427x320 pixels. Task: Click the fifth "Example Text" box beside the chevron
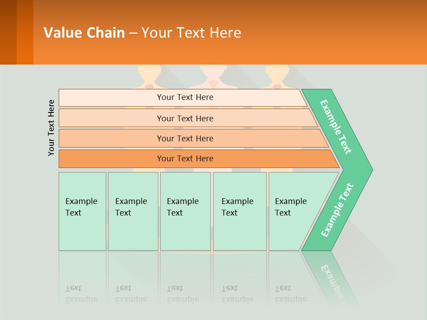[x=292, y=207]
